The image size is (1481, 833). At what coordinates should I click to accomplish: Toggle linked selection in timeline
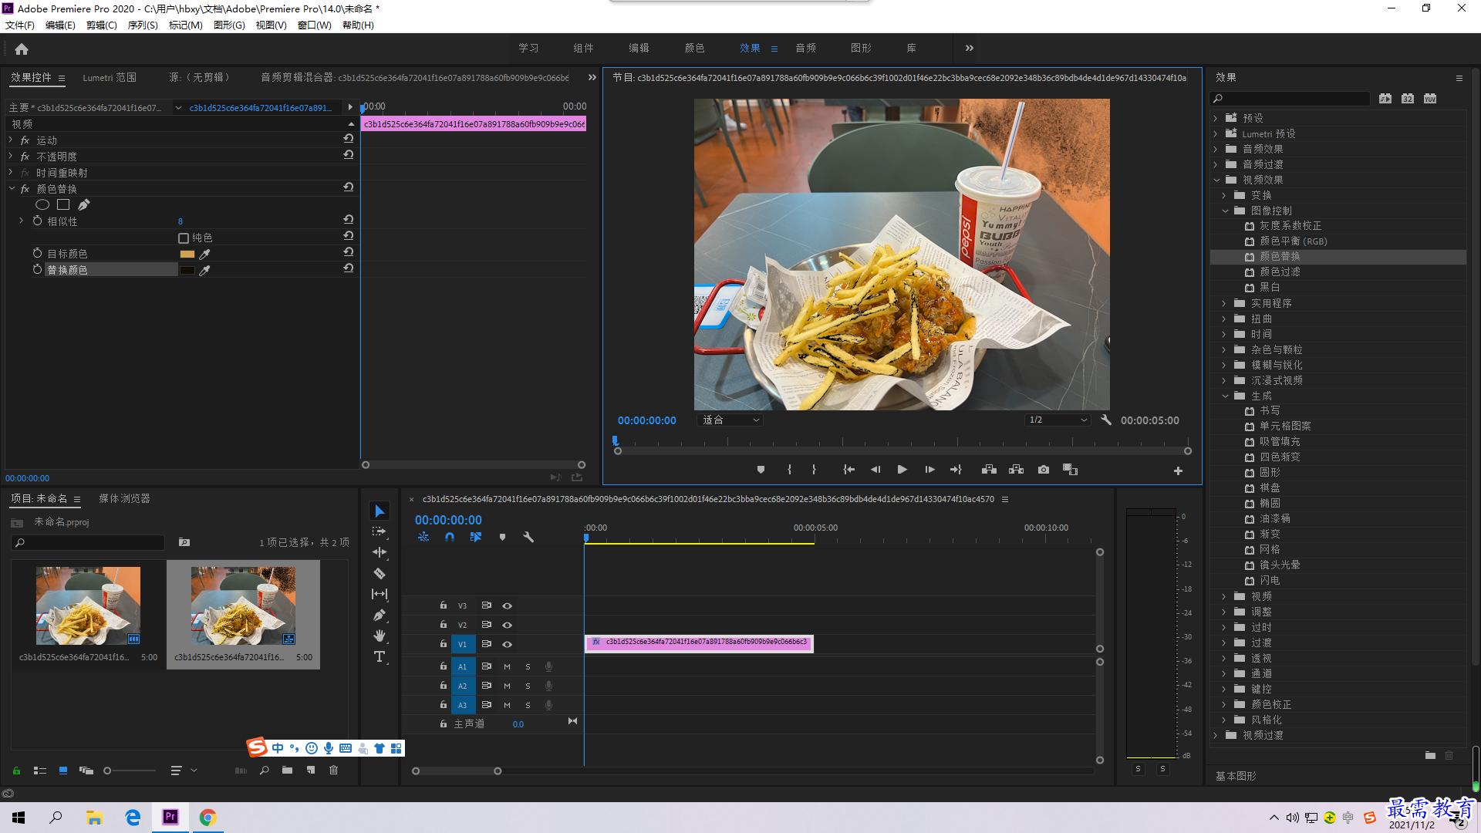[x=476, y=537]
